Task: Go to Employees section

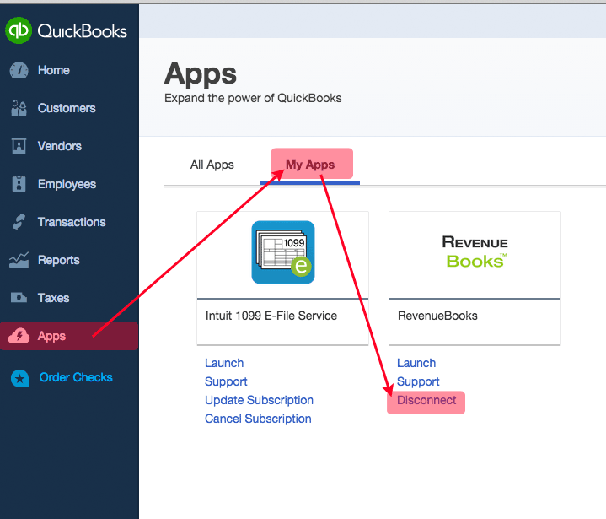Action: pos(67,184)
